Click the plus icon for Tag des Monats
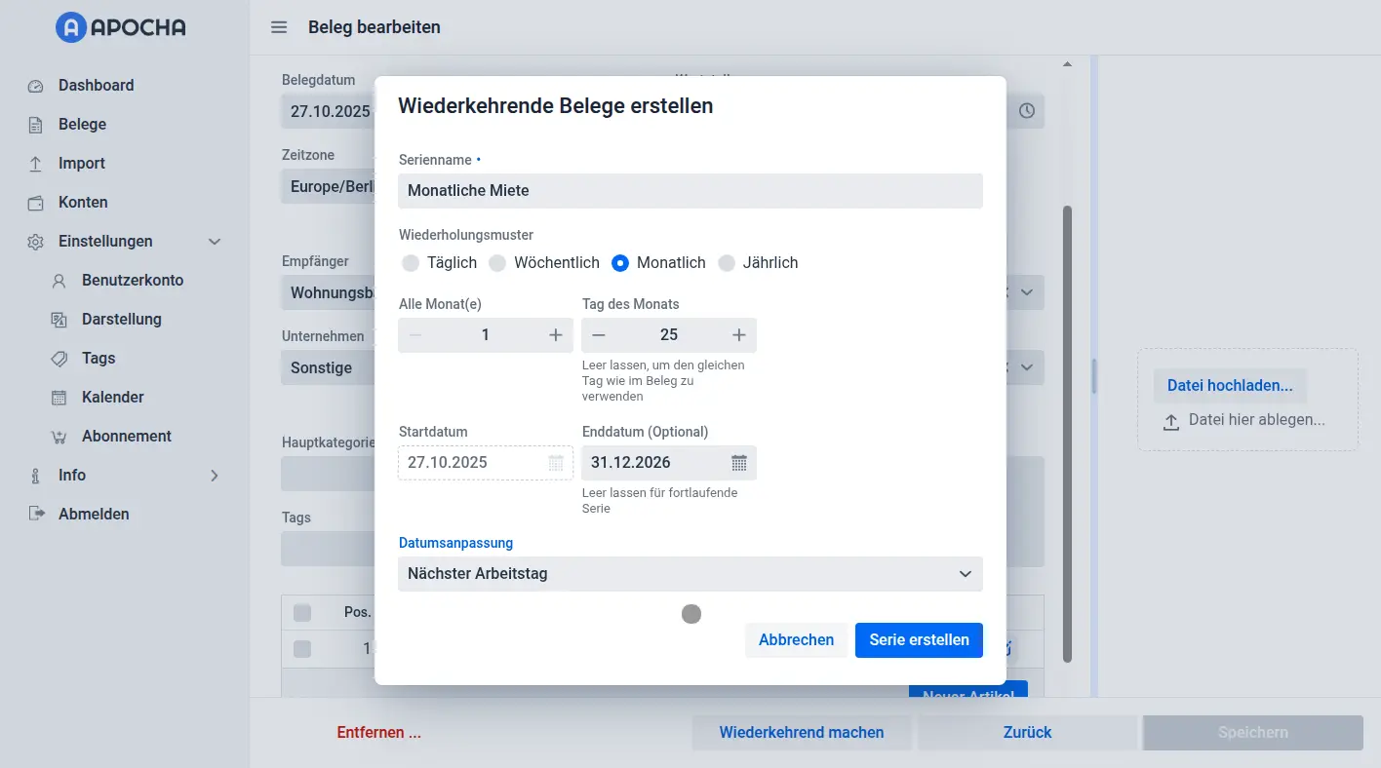1381x768 pixels. (x=739, y=335)
